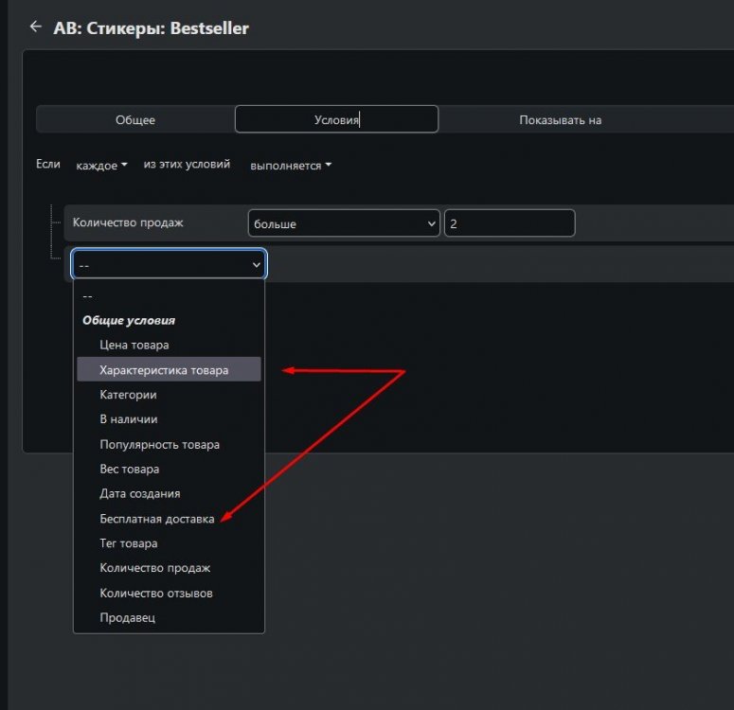Viewport: 734px width, 710px height.
Task: Open the Показывать на tab
Action: (x=560, y=120)
